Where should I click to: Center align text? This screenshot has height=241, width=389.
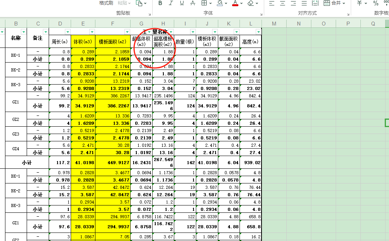(x=282, y=3)
